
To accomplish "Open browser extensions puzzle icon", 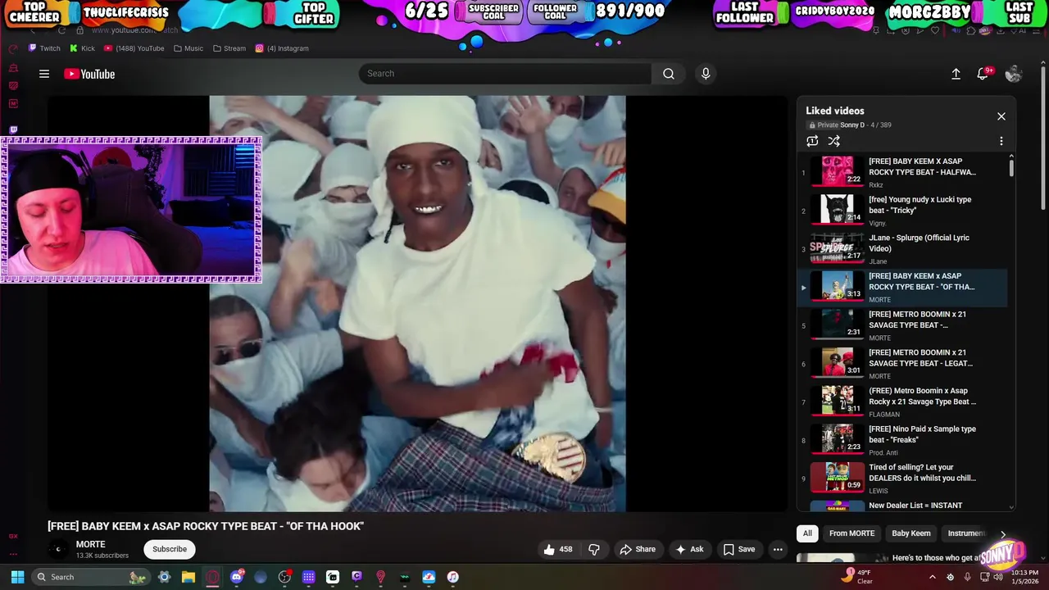I will [971, 30].
